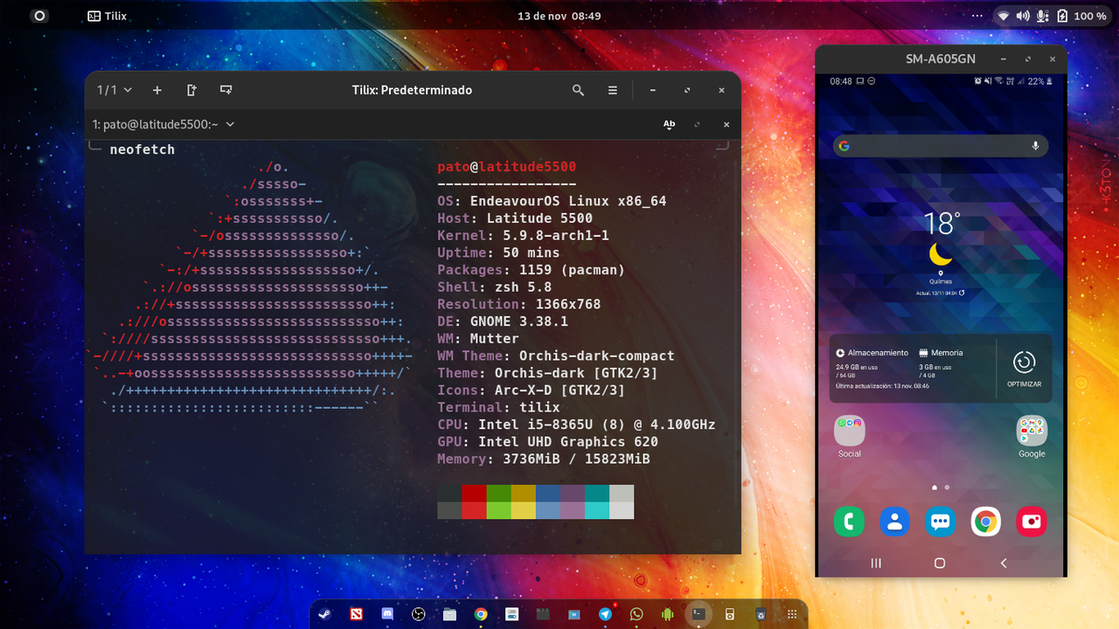
Task: Tap OPTIMIZAR on the phone widget
Action: click(x=1024, y=368)
